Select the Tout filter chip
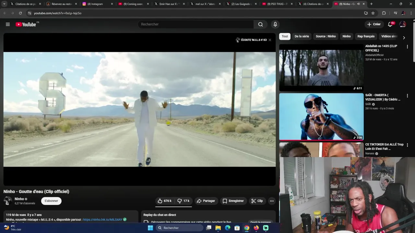This screenshot has height=233, width=415. (x=285, y=36)
